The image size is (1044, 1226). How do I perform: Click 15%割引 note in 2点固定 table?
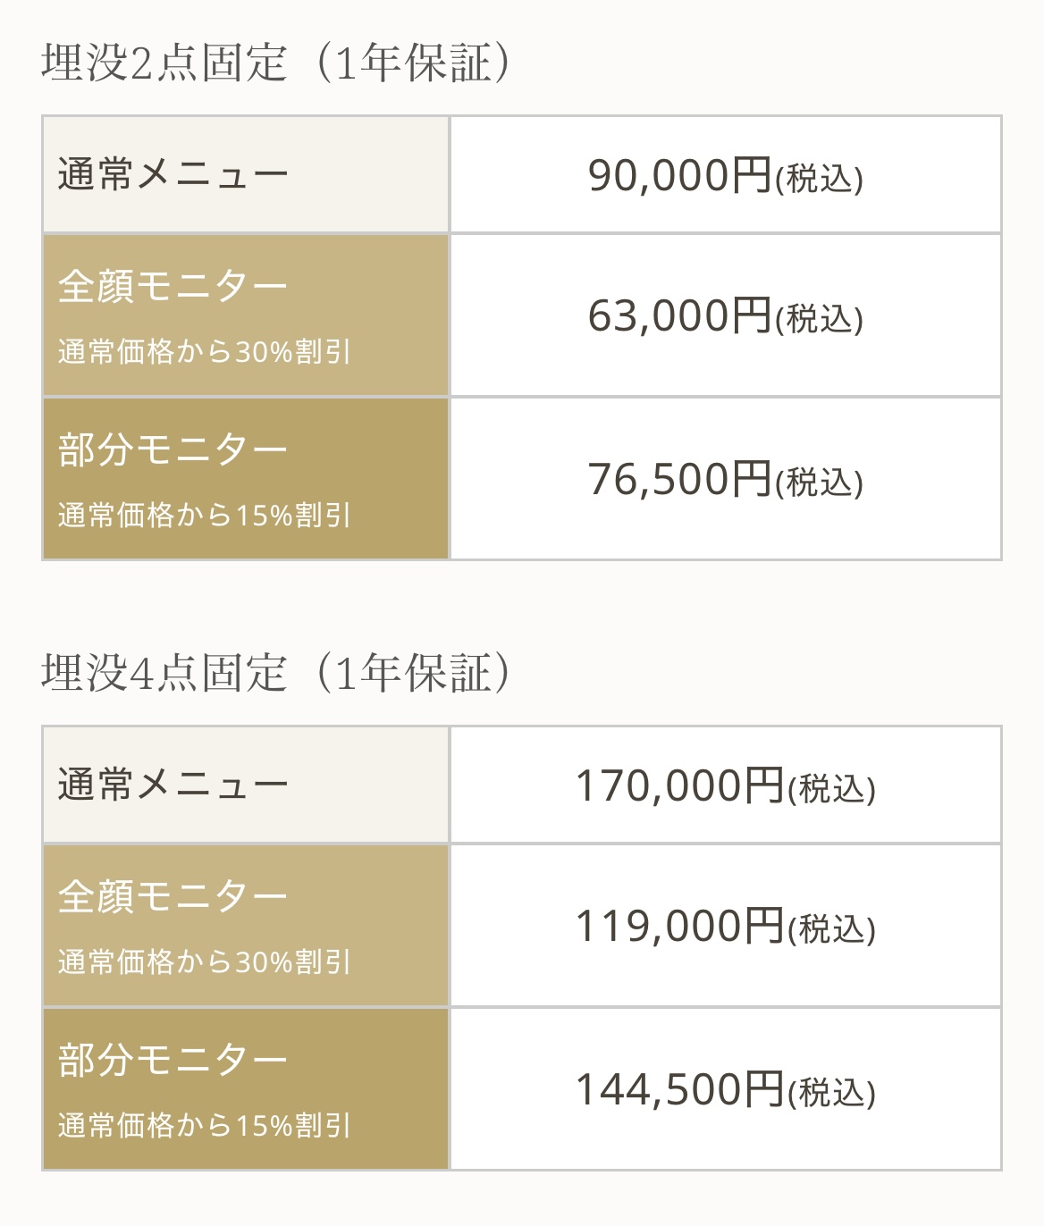pos(204,516)
